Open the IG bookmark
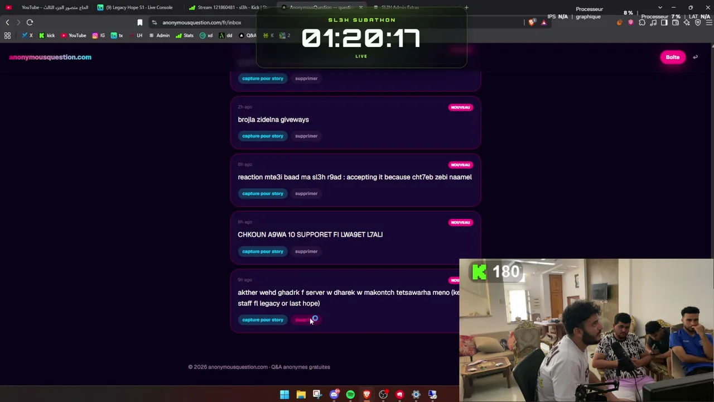The image size is (714, 402). click(x=98, y=35)
